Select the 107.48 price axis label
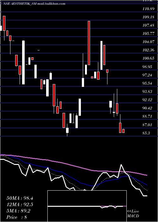158x222 pixels. click(x=148, y=25)
